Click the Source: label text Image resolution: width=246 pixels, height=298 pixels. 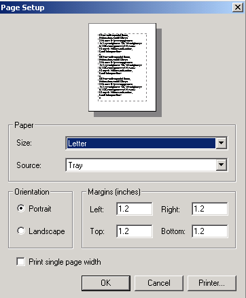tap(29, 165)
